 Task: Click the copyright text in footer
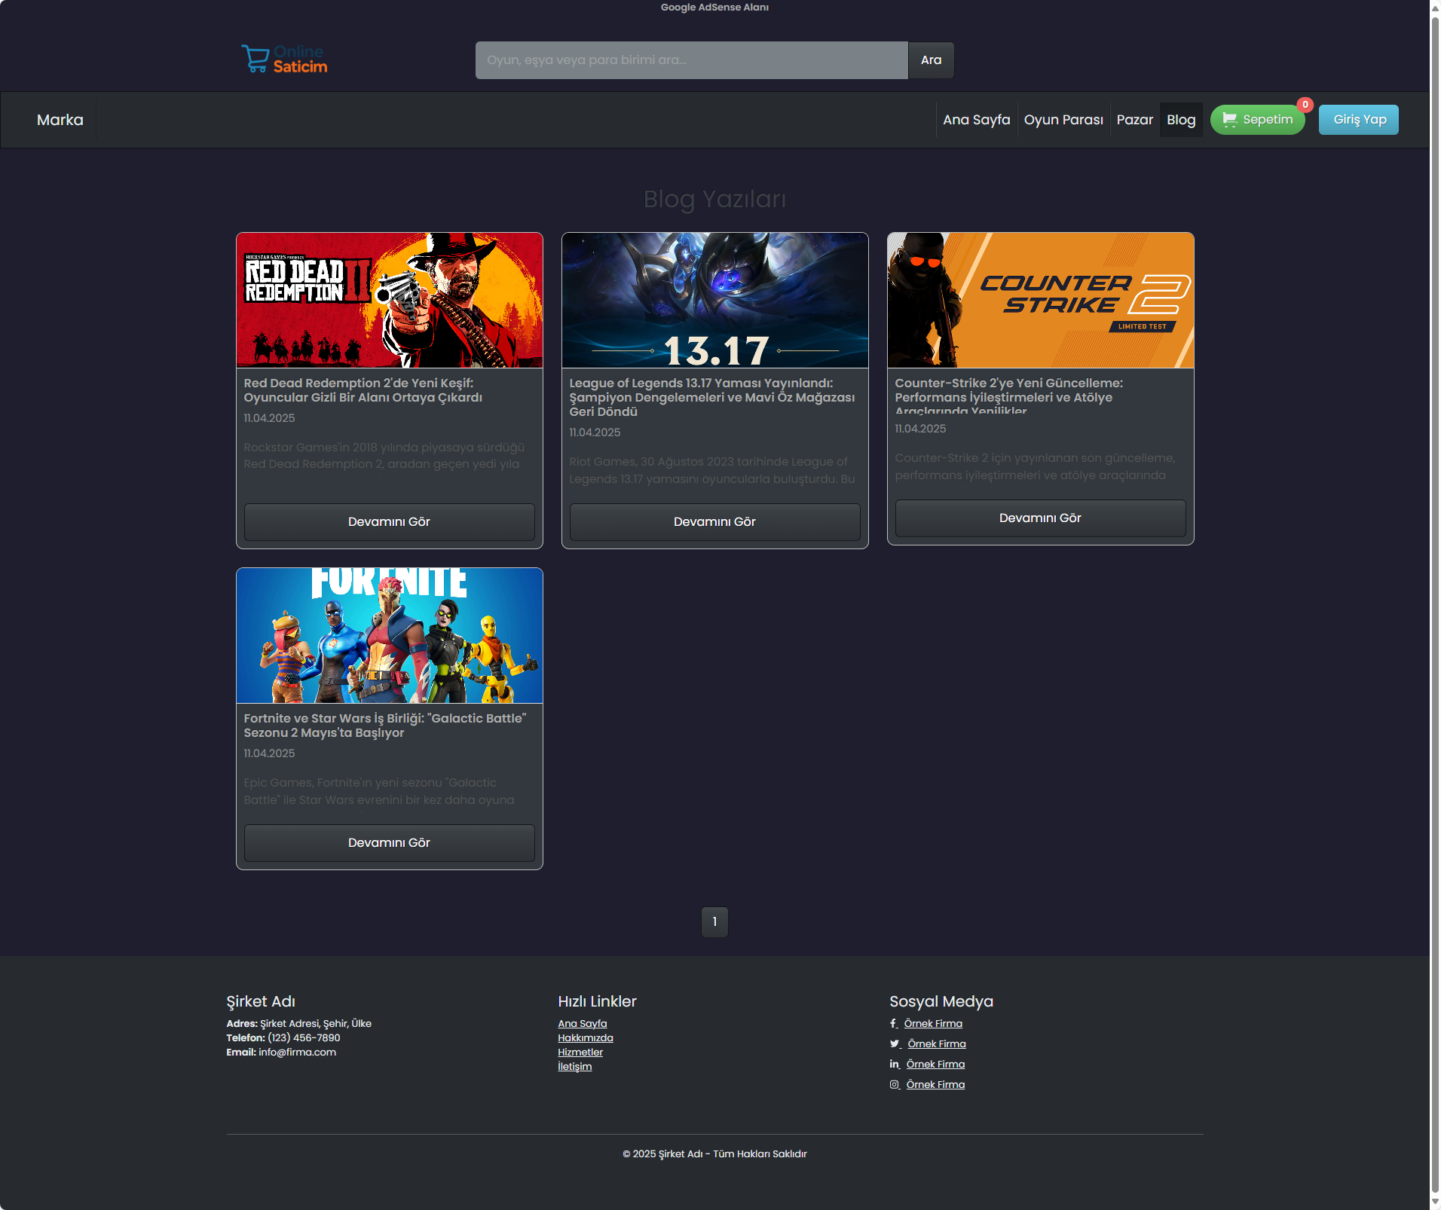714,1153
